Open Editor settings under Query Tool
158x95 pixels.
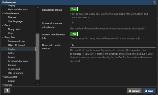[x=11, y=53]
